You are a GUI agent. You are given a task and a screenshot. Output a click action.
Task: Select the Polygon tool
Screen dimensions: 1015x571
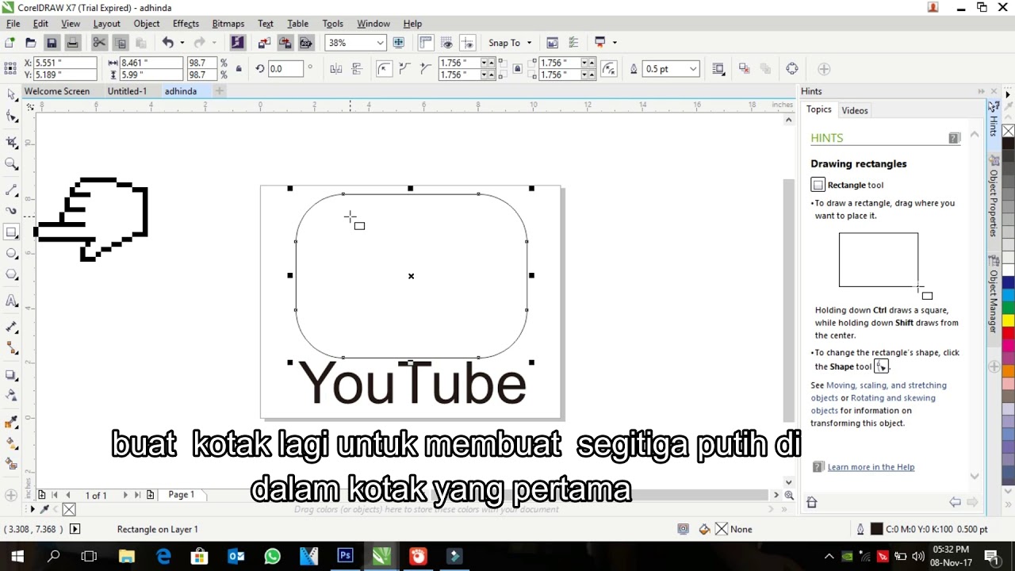coord(11,274)
